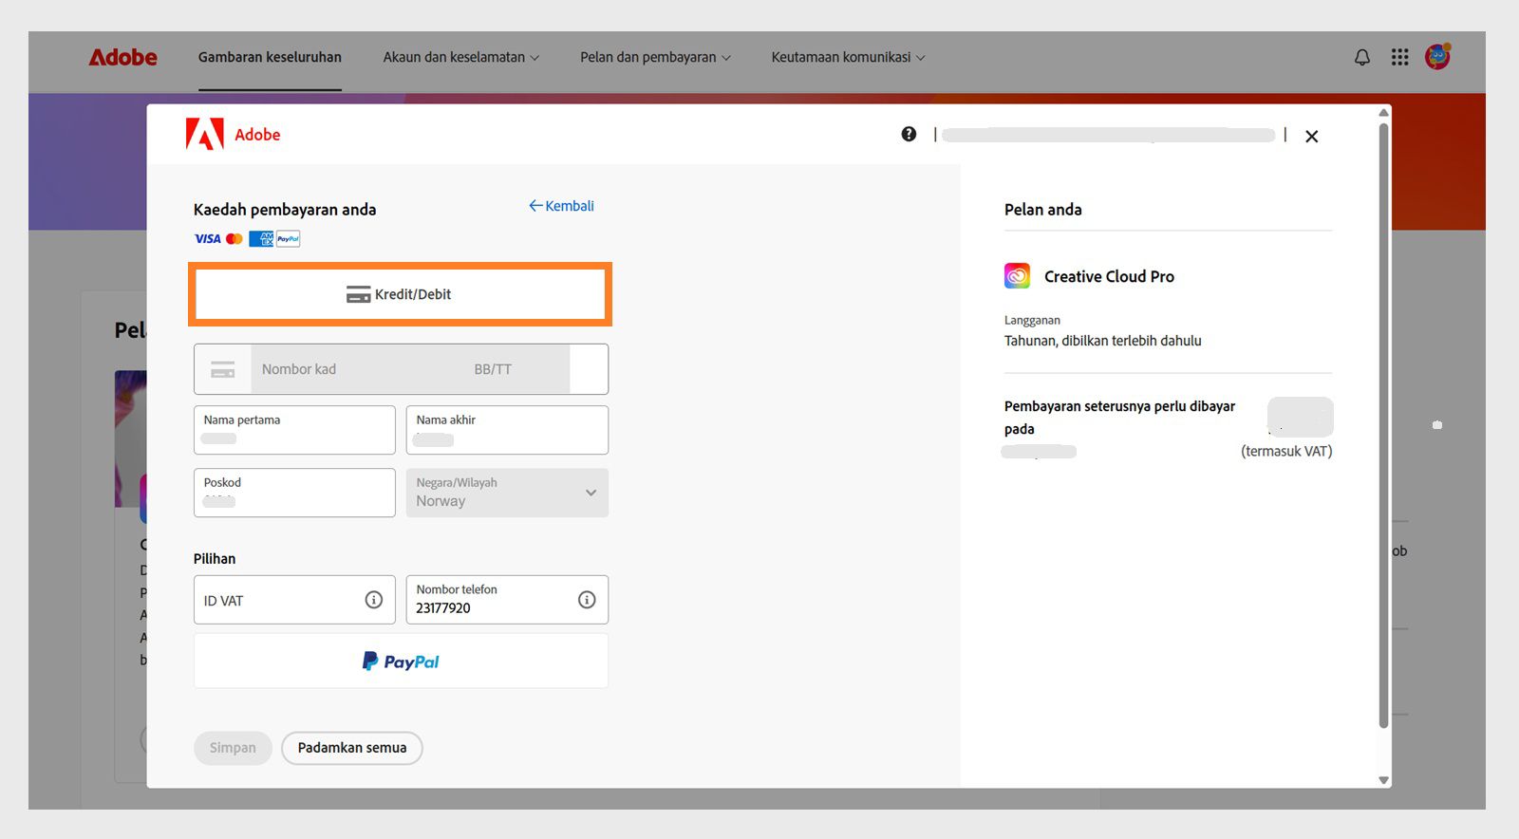Image resolution: width=1519 pixels, height=839 pixels.
Task: Click the Adobe logo in the top navigation
Action: (123, 57)
